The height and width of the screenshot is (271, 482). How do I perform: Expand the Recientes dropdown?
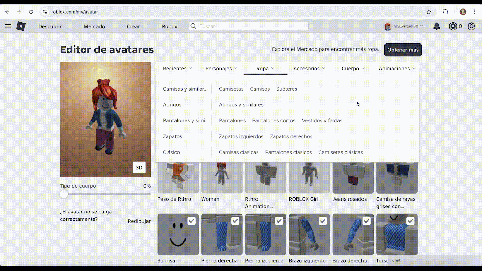coord(177,68)
